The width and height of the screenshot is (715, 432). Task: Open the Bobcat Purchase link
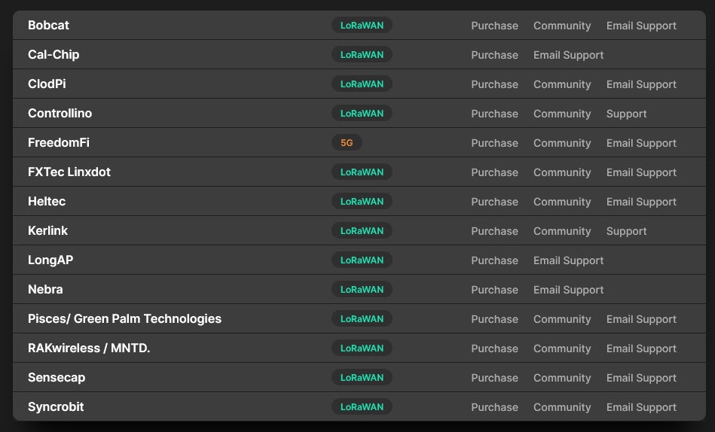[494, 26]
